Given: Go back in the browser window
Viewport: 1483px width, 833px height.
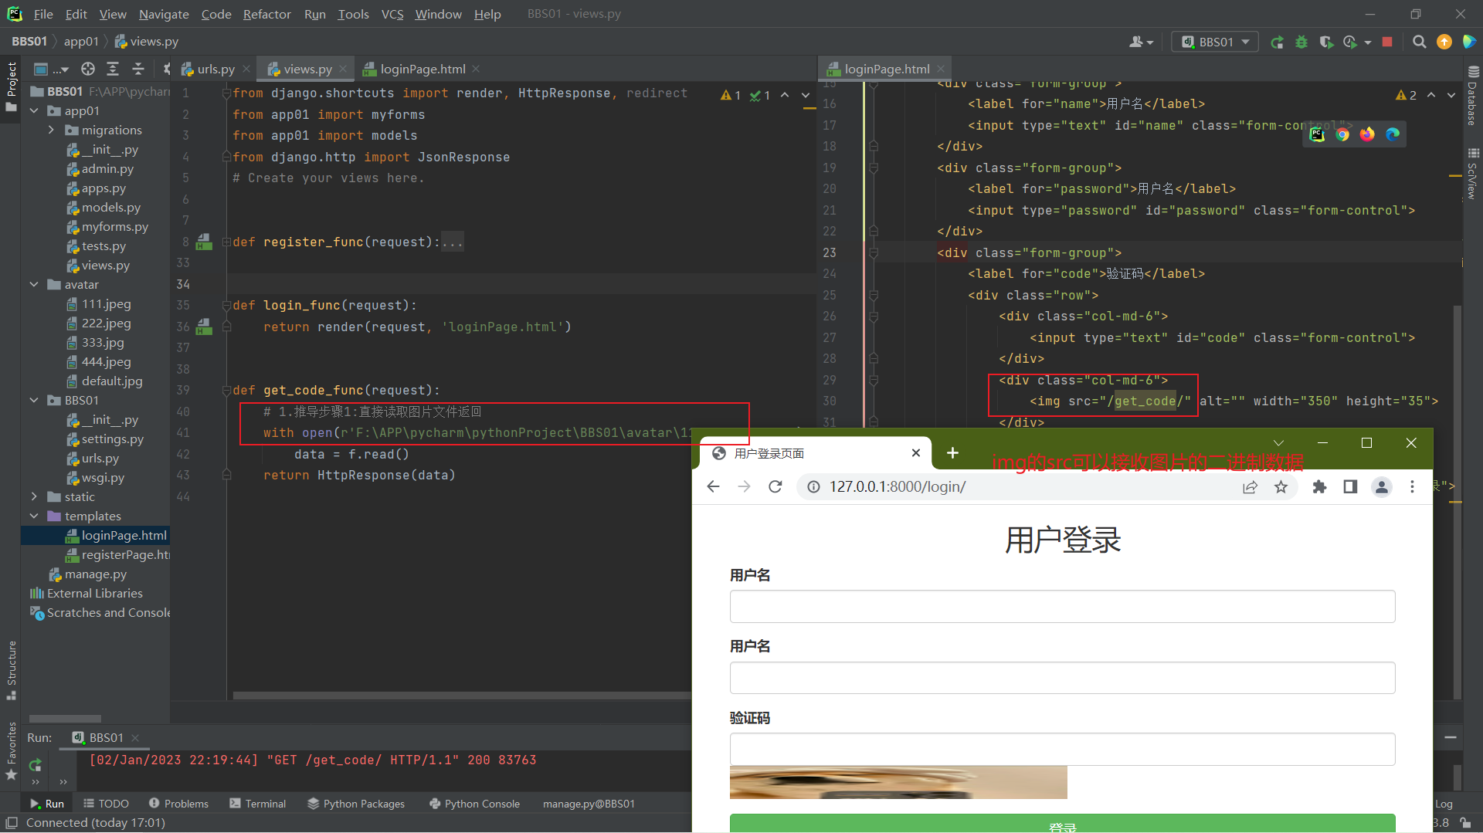Looking at the screenshot, I should pyautogui.click(x=713, y=486).
